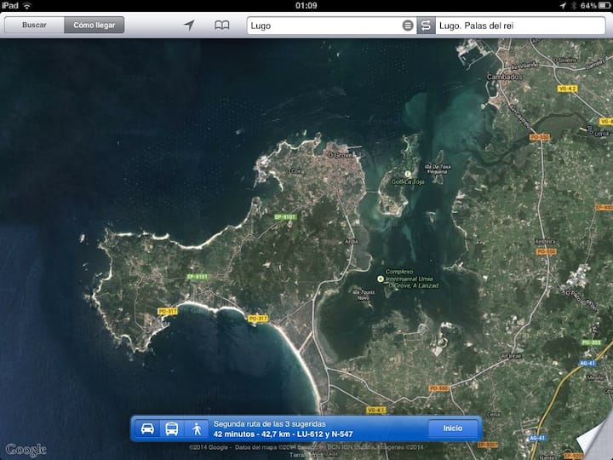Open the list icon in the Lugo field

click(x=408, y=26)
